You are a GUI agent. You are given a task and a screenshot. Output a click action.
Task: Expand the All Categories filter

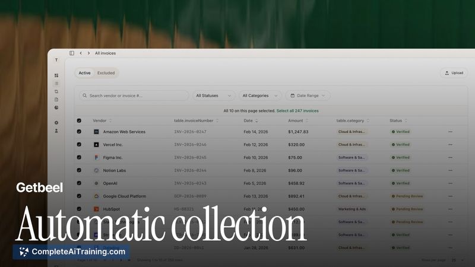tap(261, 96)
